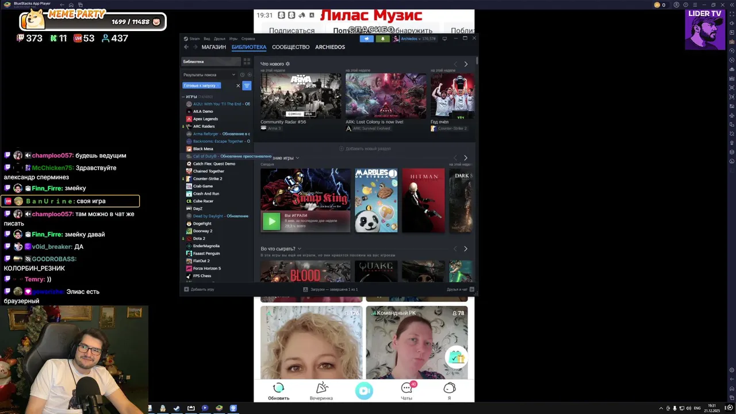The height and width of the screenshot is (414, 736).
Task: Click the play-ready filter circle icon
Action: [x=249, y=75]
